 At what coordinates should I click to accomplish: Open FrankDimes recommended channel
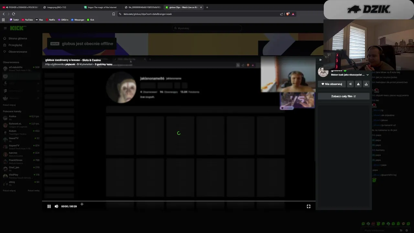point(21,161)
